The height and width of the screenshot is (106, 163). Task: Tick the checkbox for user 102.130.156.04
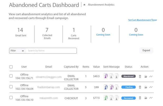pyautogui.click(x=11, y=87)
